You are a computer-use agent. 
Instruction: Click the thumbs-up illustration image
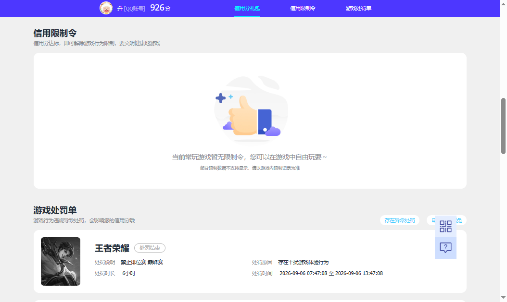[x=251, y=109]
